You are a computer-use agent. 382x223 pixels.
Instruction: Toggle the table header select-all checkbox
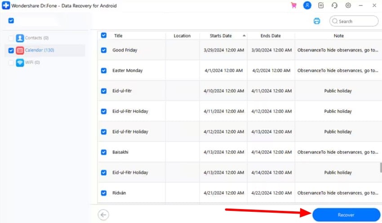103,35
